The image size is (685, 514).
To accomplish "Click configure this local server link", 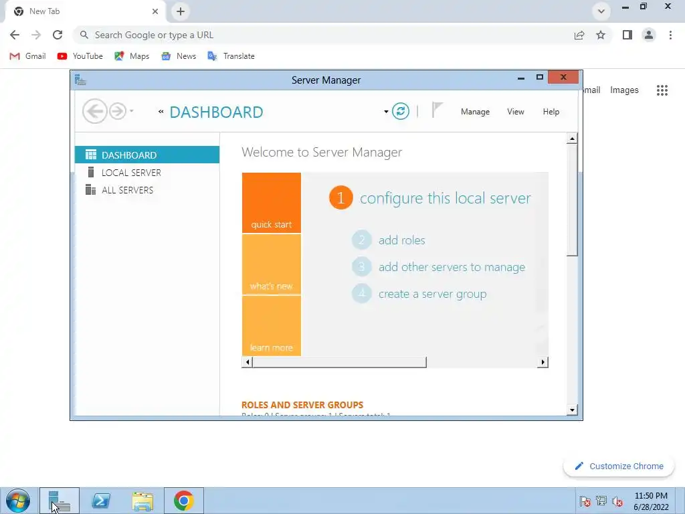I will (x=445, y=198).
